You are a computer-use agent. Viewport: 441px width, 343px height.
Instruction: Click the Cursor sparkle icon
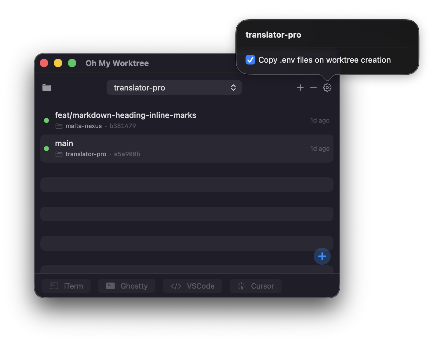click(x=241, y=286)
